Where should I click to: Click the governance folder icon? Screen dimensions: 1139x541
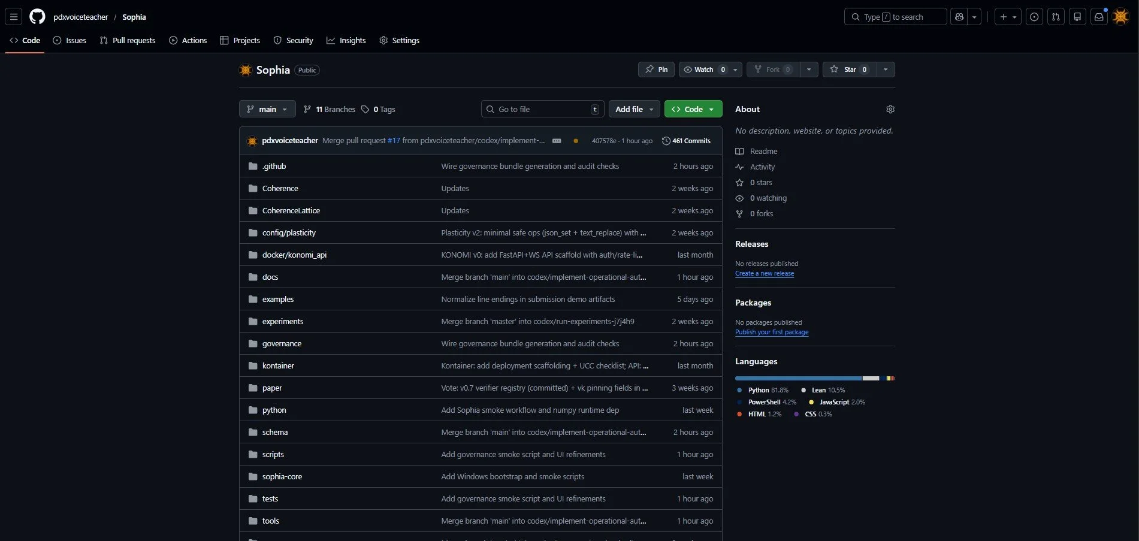click(253, 343)
